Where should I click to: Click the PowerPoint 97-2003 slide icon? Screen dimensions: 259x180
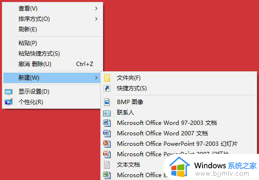[107, 144]
